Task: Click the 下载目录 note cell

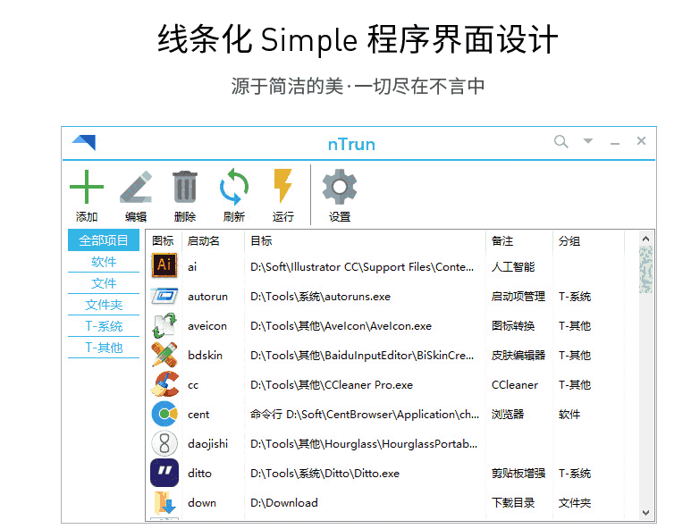Action: pyautogui.click(x=513, y=503)
